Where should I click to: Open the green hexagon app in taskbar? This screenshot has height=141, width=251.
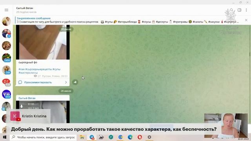[111, 137]
